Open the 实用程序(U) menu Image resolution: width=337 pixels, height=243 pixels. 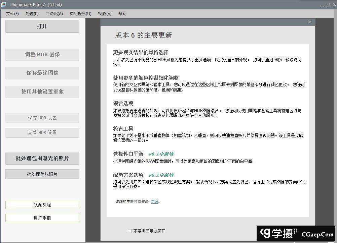click(80, 14)
